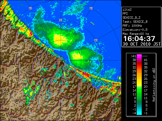This screenshot has height=121, width=162.
Task: Click the timestamp '16:04:37'
Action: coord(139,39)
